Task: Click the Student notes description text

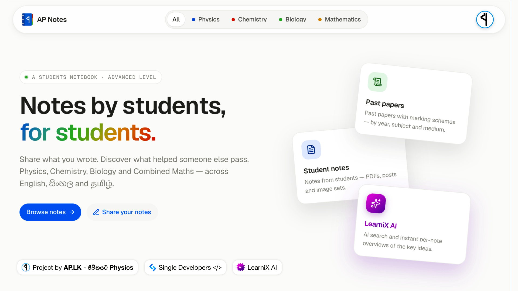Action: click(x=350, y=183)
